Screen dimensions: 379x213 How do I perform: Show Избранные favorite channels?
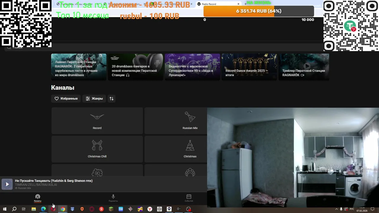[66, 99]
